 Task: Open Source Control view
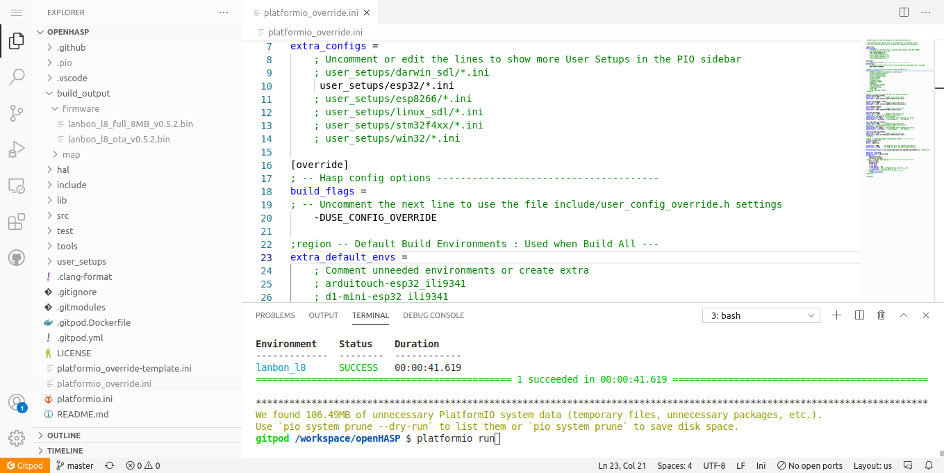point(17,113)
